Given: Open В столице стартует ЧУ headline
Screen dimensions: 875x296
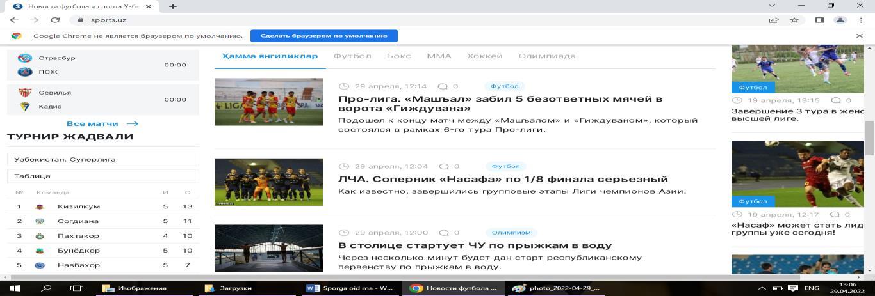Looking at the screenshot, I should click(x=475, y=245).
